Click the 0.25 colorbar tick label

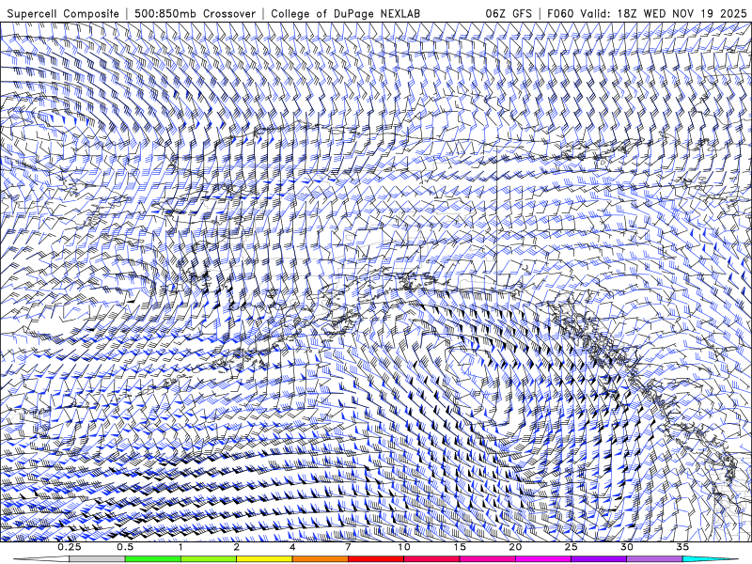click(70, 547)
